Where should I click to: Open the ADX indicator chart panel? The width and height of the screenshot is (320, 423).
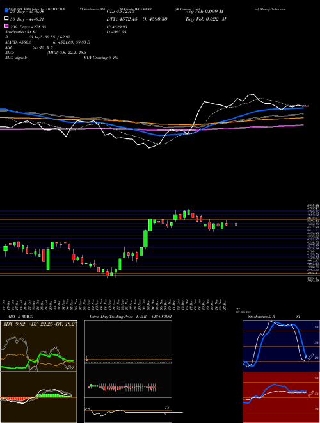click(x=38, y=346)
